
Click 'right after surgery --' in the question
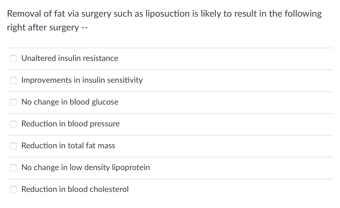pos(46,27)
